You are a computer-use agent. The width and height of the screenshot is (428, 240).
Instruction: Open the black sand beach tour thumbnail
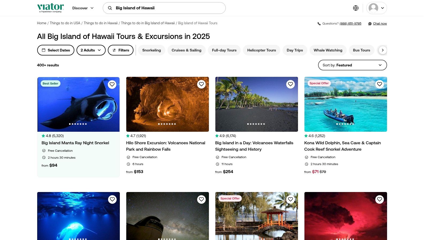pyautogui.click(x=256, y=104)
